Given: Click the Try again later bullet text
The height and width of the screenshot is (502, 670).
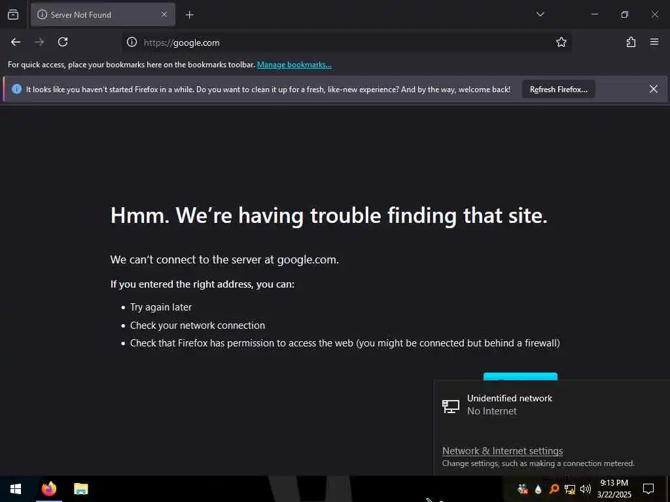Looking at the screenshot, I should click(x=161, y=307).
